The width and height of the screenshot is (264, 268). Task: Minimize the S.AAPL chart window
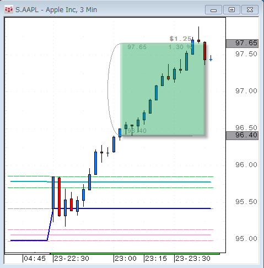pos(213,10)
